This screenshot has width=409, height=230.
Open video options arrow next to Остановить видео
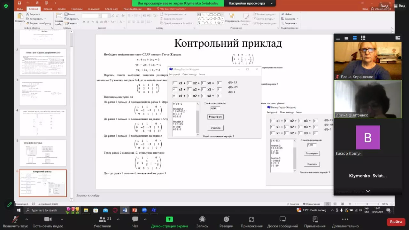point(62,219)
